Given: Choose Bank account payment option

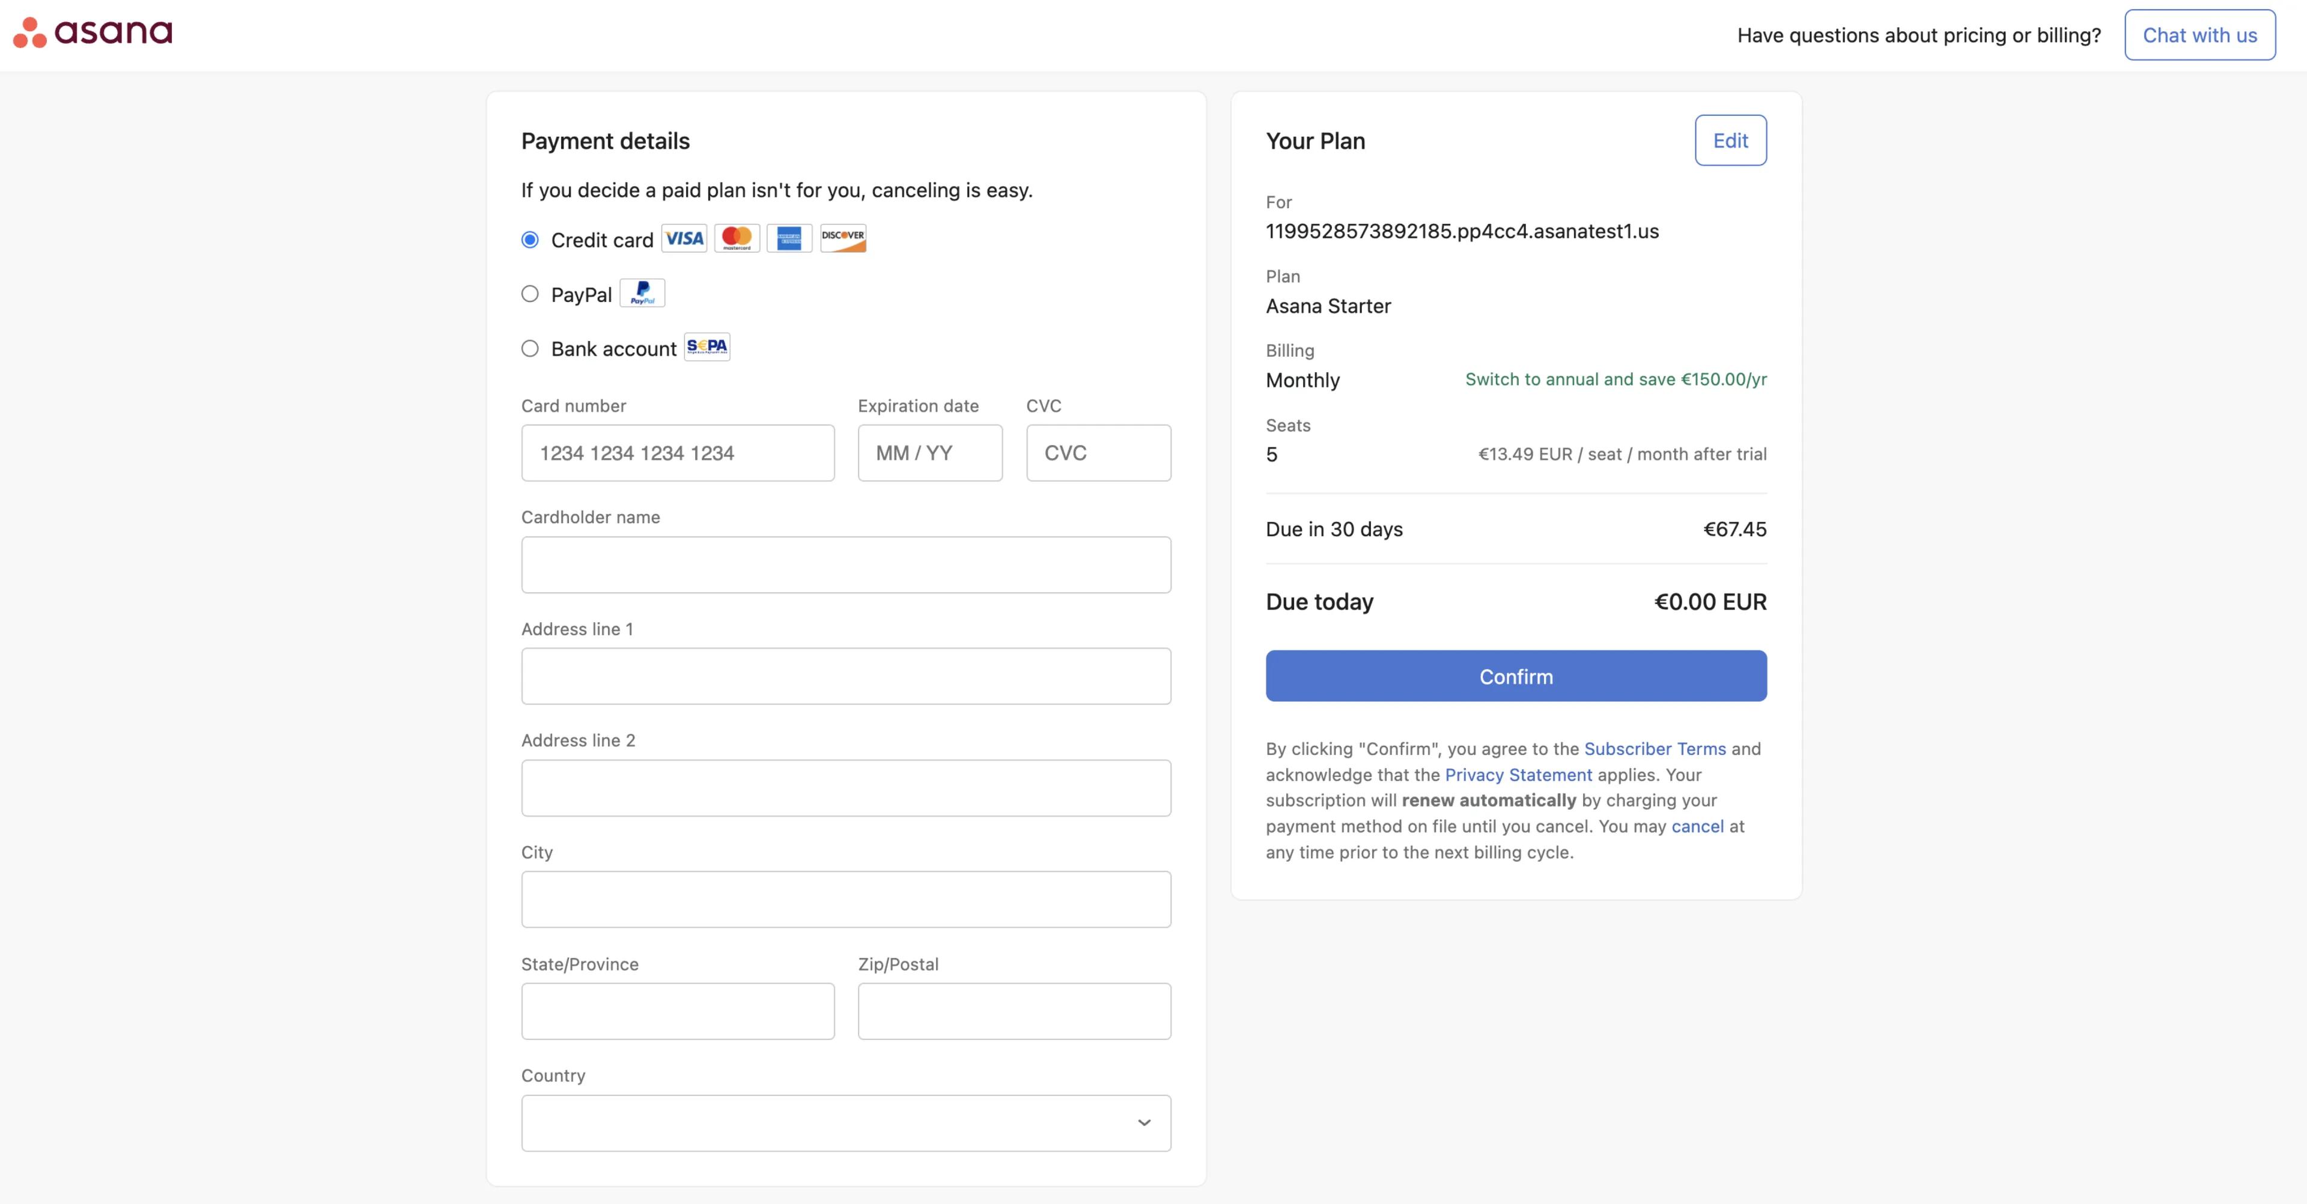Looking at the screenshot, I should pos(529,348).
